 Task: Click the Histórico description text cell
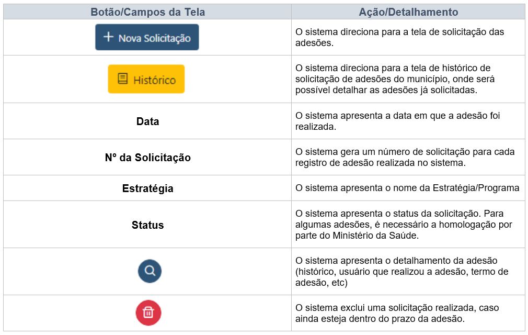[395, 79]
